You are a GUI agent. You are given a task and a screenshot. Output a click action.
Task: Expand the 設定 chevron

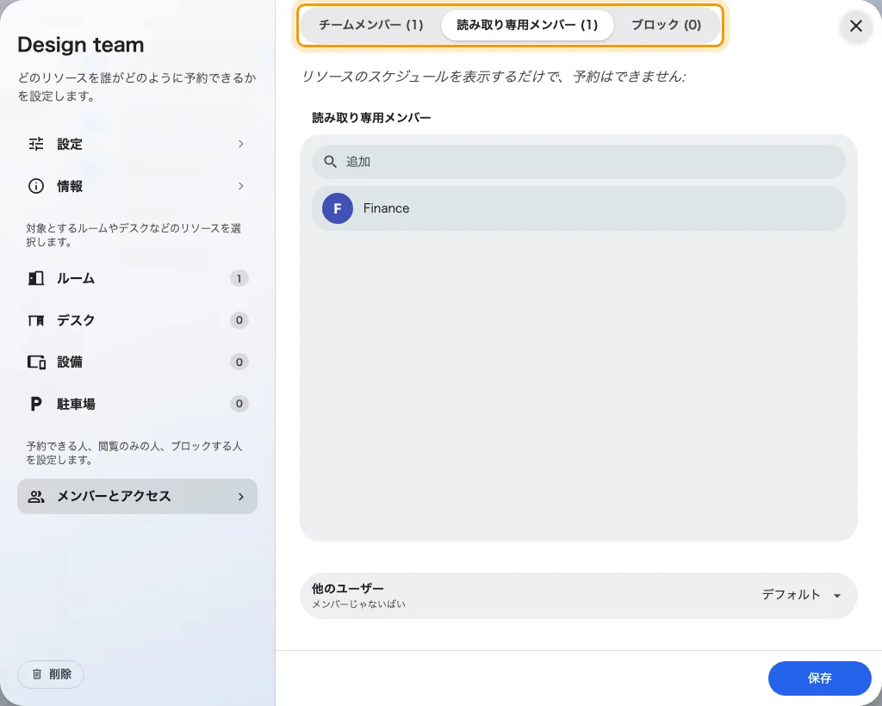[x=241, y=144]
